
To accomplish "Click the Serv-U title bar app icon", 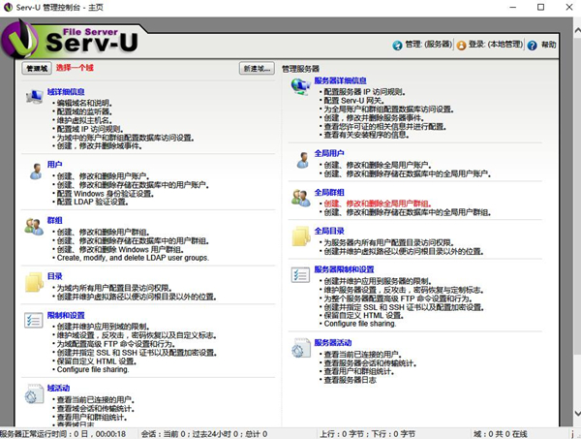I will click(x=8, y=7).
